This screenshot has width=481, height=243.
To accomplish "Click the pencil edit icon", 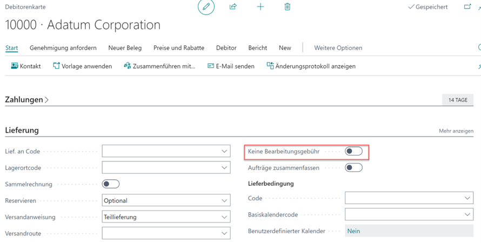I will point(206,7).
